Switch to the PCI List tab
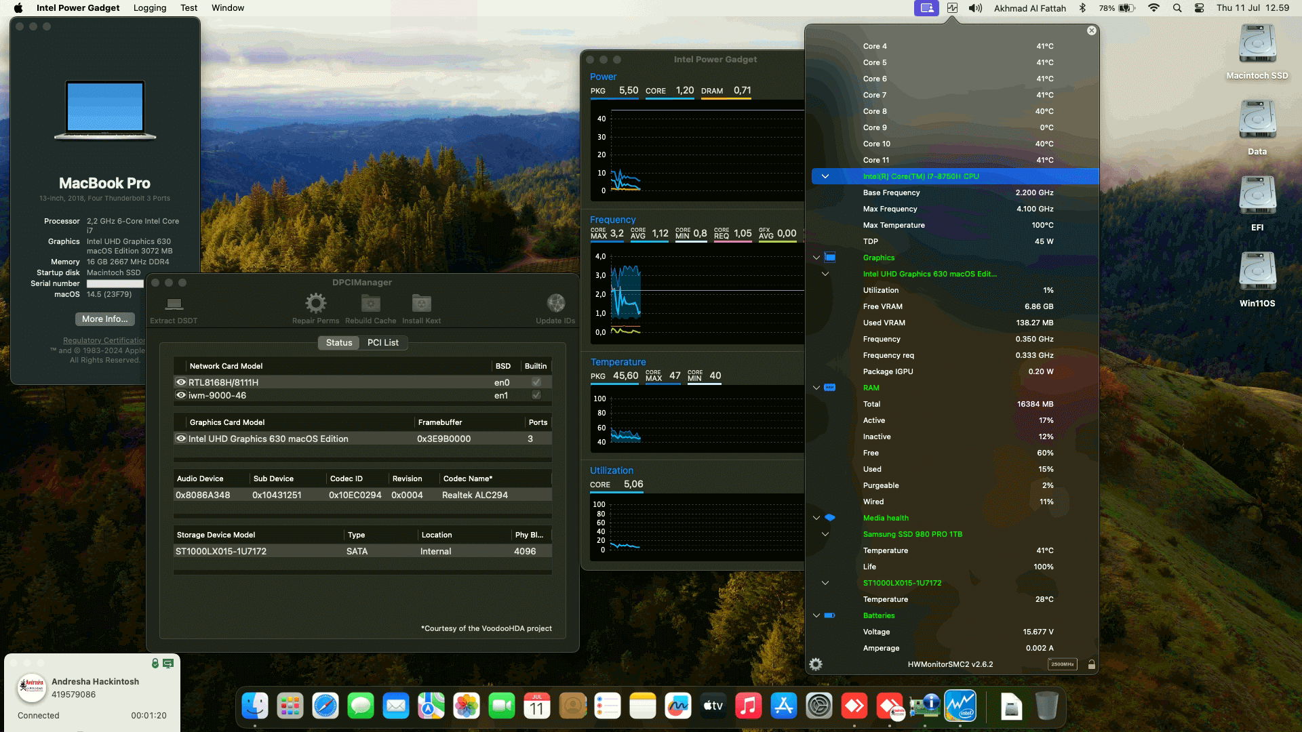 [383, 342]
